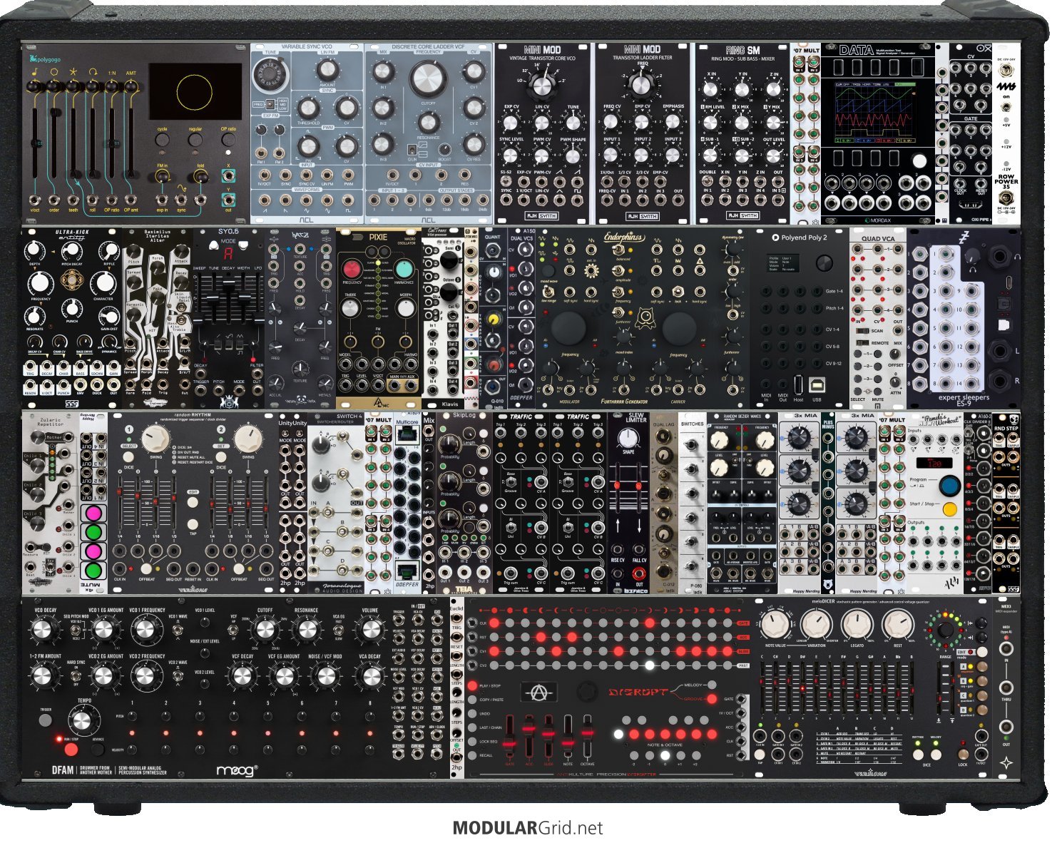Image resolution: width=1057 pixels, height=843 pixels.
Task: Click the MIDI THRU jack on MEX3
Action: [1006, 688]
